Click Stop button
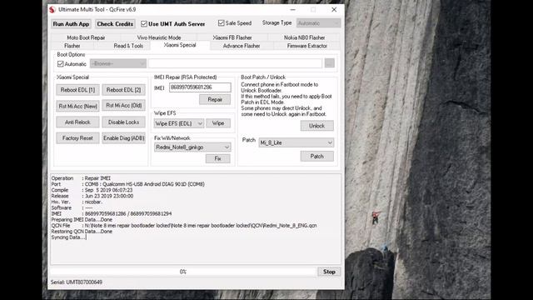 tap(329, 272)
